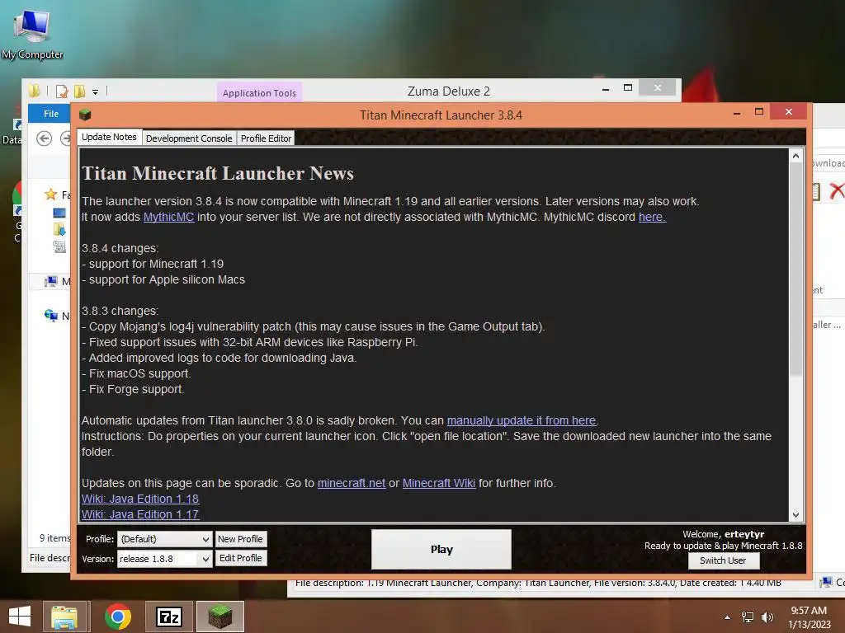Open the minecraft.net link
This screenshot has width=845, height=633.
click(352, 483)
